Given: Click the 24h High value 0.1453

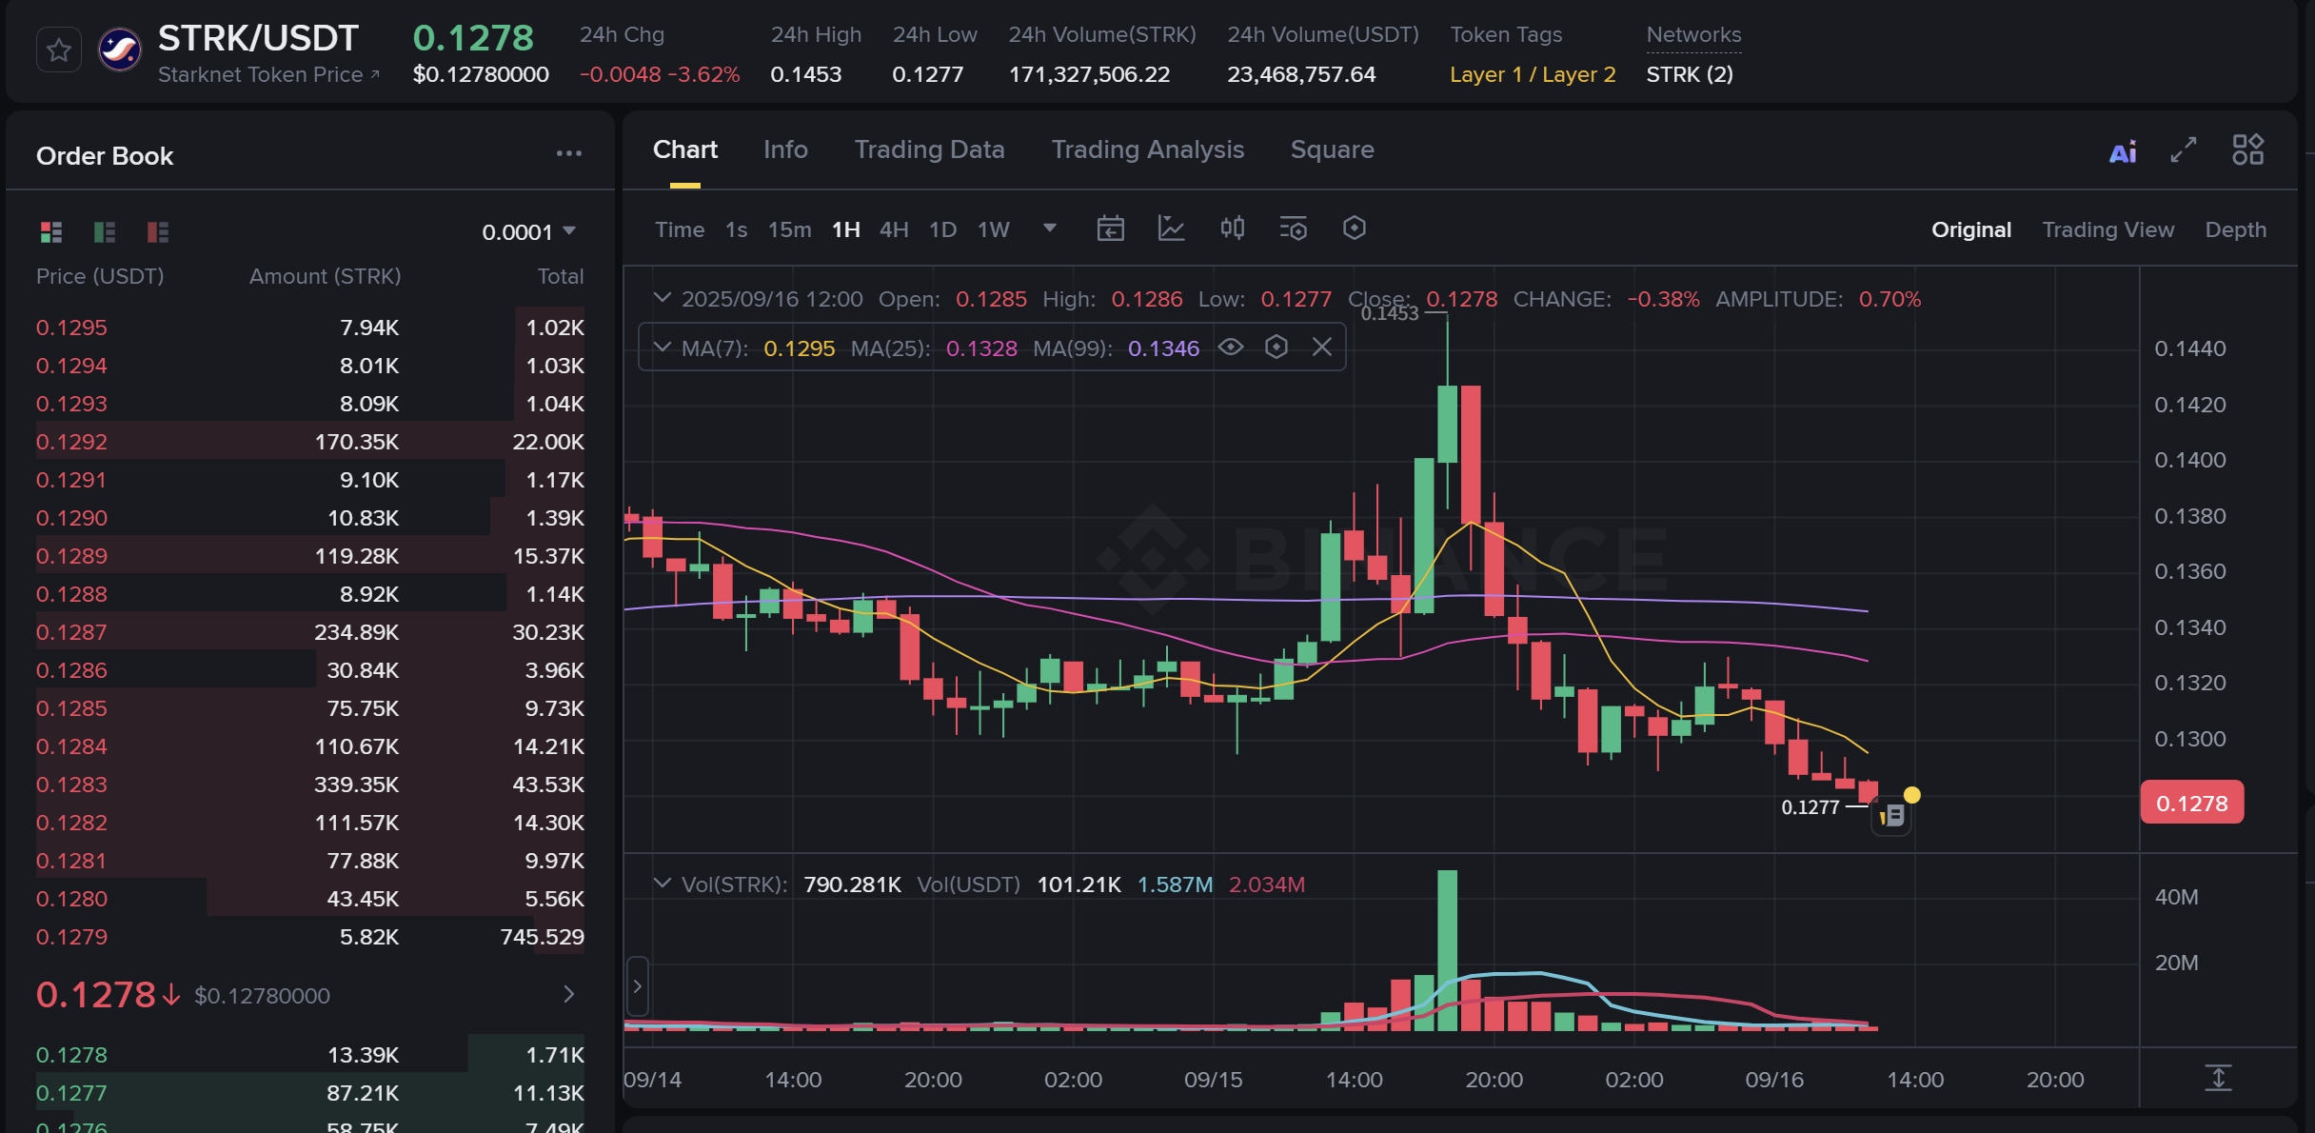Looking at the screenshot, I should click(x=805, y=74).
